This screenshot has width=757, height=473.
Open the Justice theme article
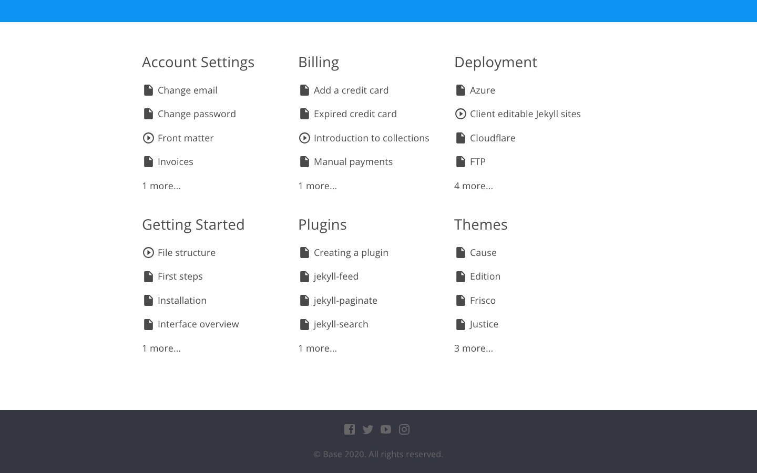coord(484,324)
